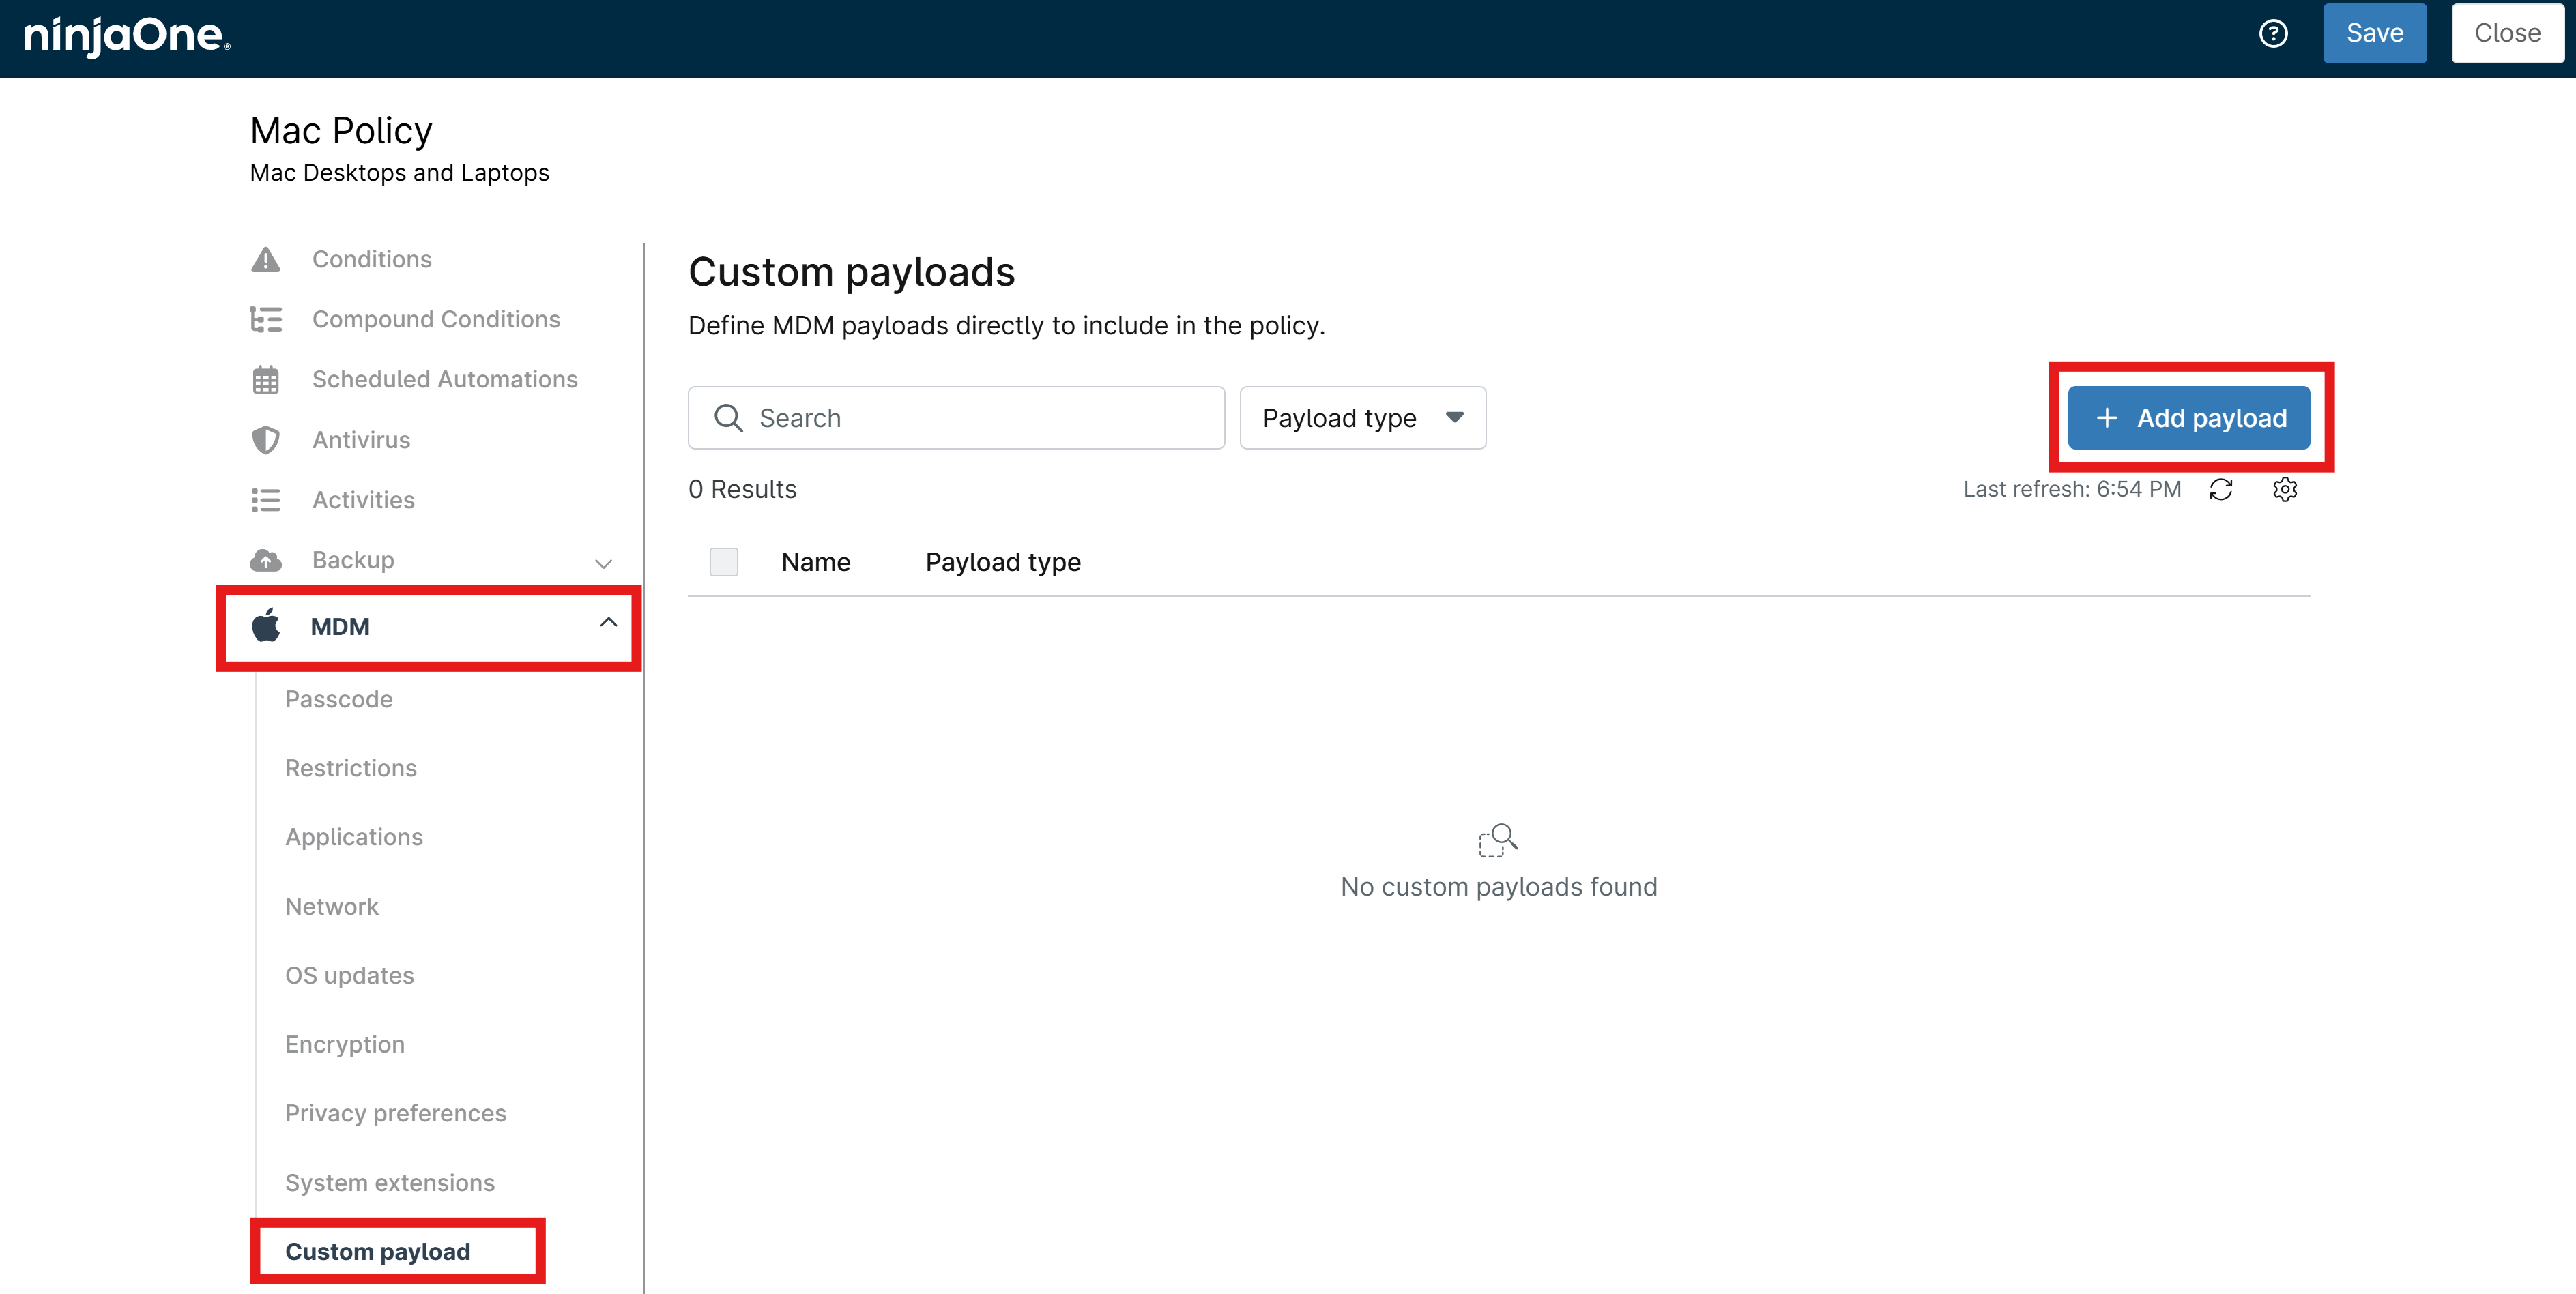Viewport: 2576px width, 1294px height.
Task: Click the Compound Conditions list icon
Action: [266, 320]
